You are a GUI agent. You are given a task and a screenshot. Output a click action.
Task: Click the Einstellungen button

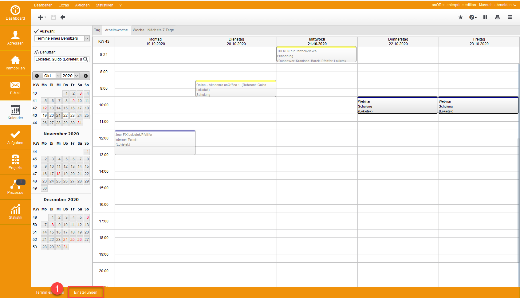click(x=85, y=292)
